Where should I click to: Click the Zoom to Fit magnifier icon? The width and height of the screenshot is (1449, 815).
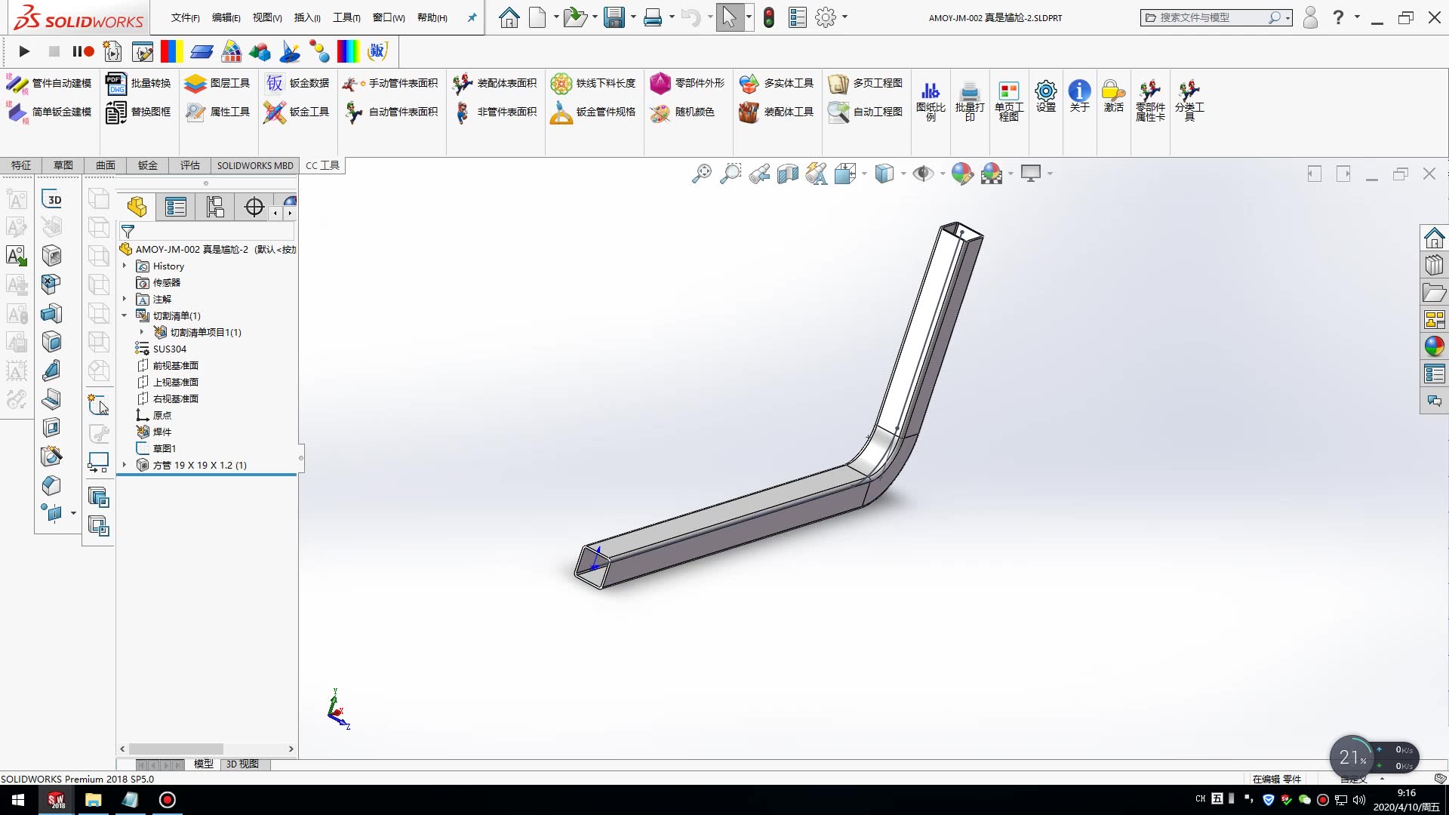tap(701, 174)
